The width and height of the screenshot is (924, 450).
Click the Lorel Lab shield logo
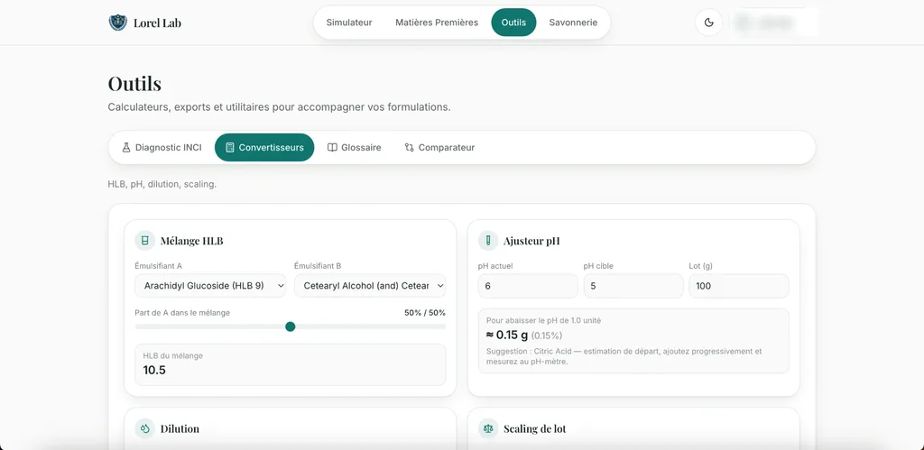click(118, 23)
